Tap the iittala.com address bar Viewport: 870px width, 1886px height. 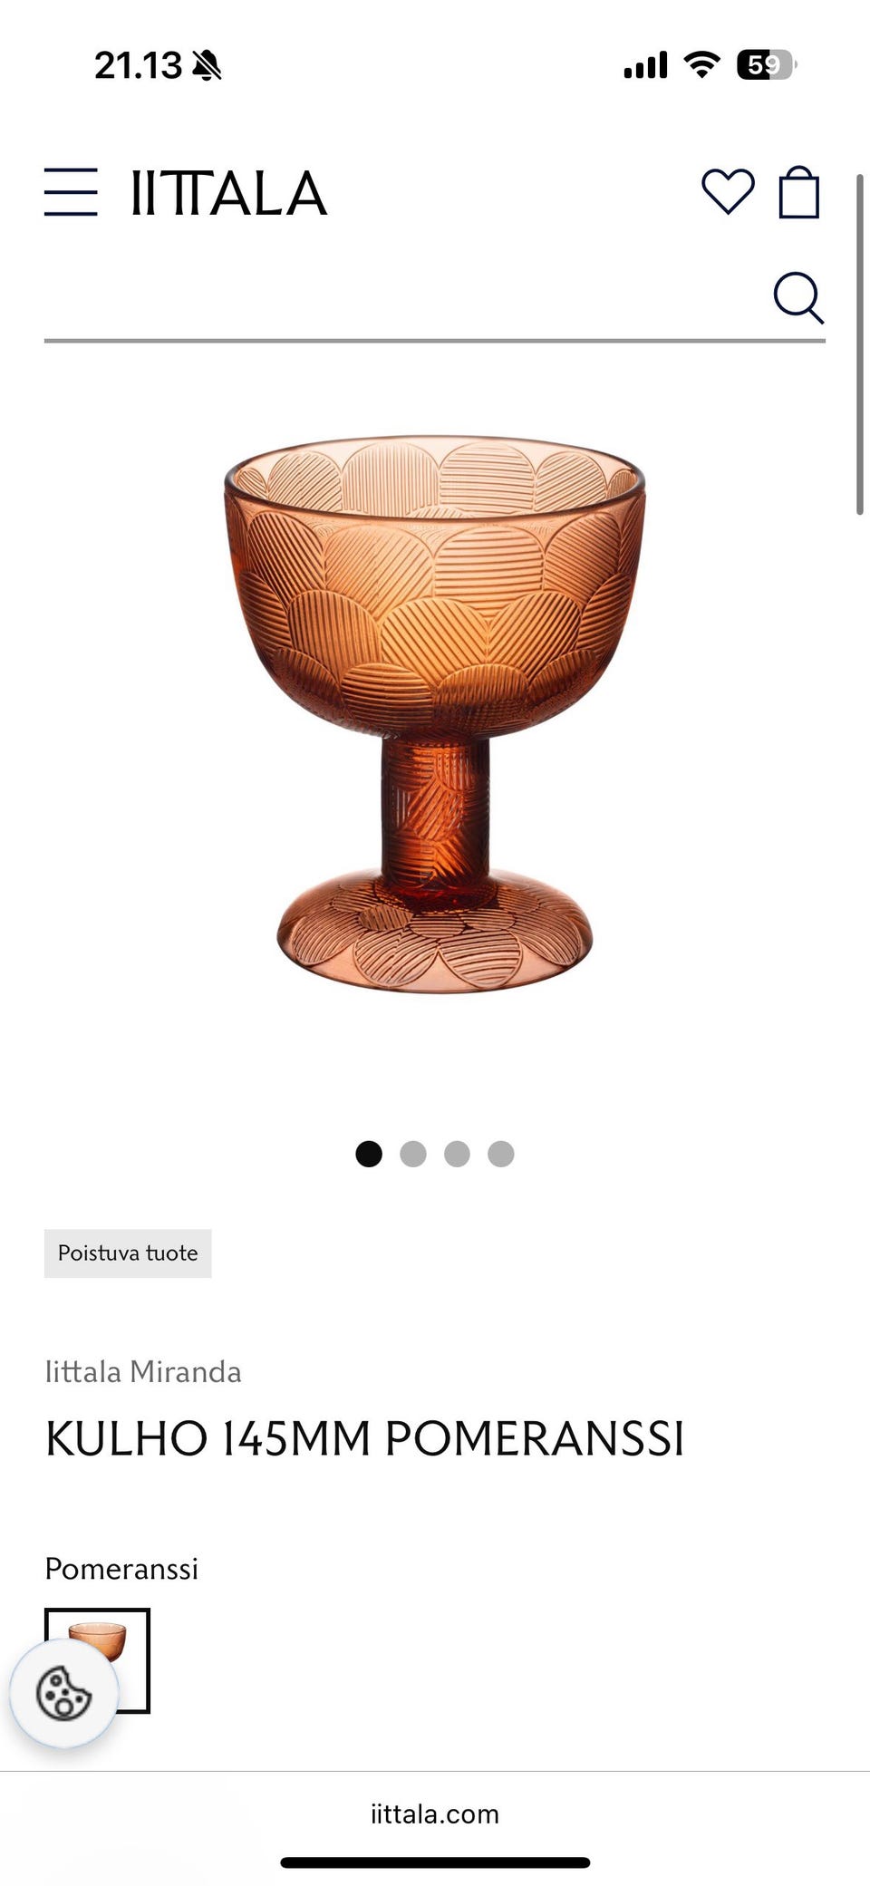click(x=435, y=1813)
